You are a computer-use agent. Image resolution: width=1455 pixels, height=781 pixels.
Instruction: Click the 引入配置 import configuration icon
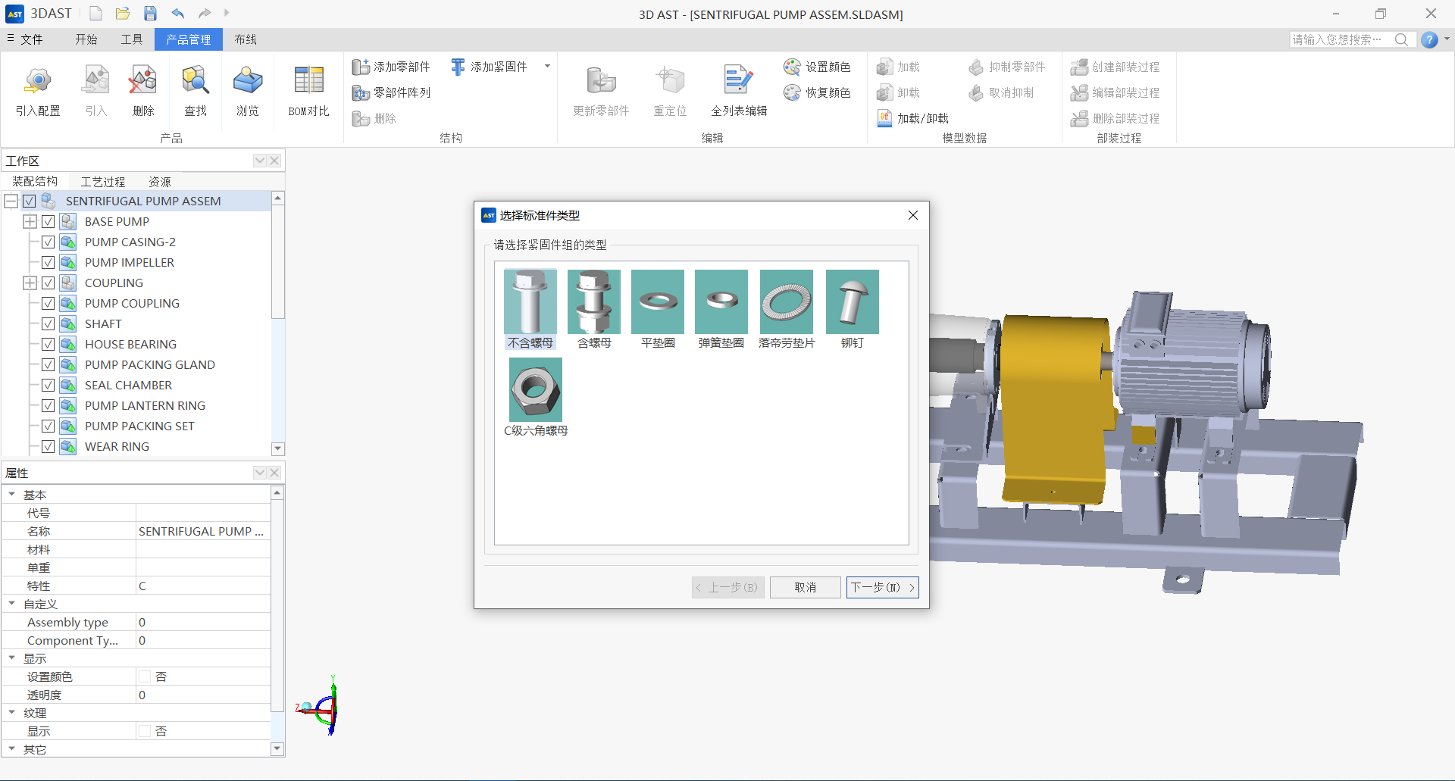[x=38, y=82]
